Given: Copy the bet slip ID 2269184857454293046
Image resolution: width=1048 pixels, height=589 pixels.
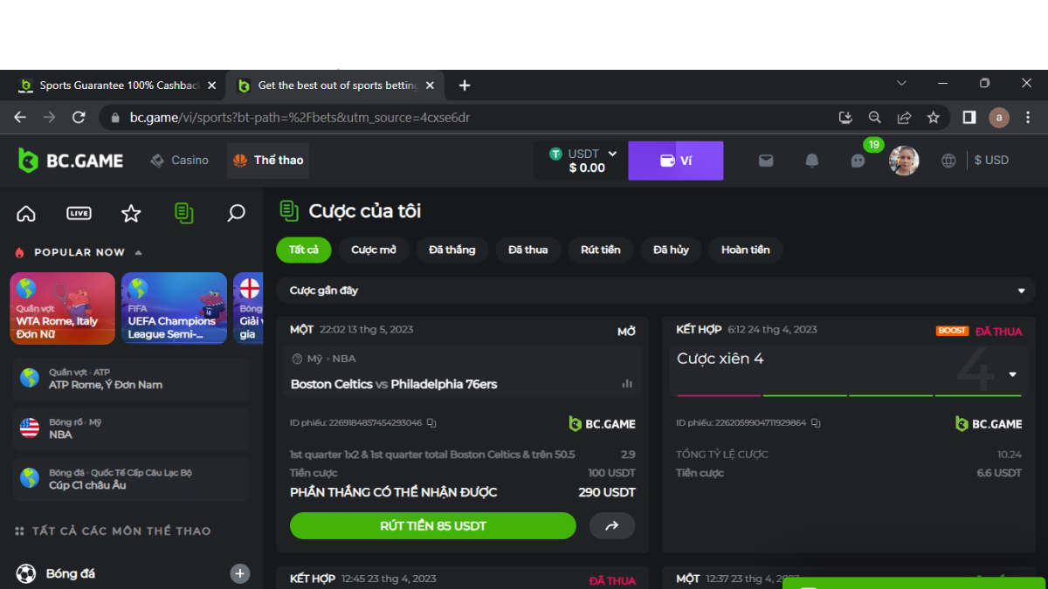Looking at the screenshot, I should [431, 423].
